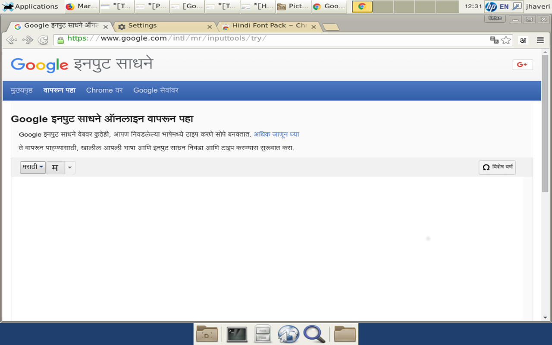Viewport: 552px width, 345px height.
Task: Switch to the 'Pict...' taskbar window
Action: (293, 6)
